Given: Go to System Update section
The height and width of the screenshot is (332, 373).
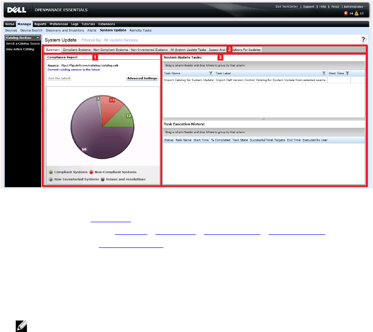Looking at the screenshot, I should (x=113, y=30).
